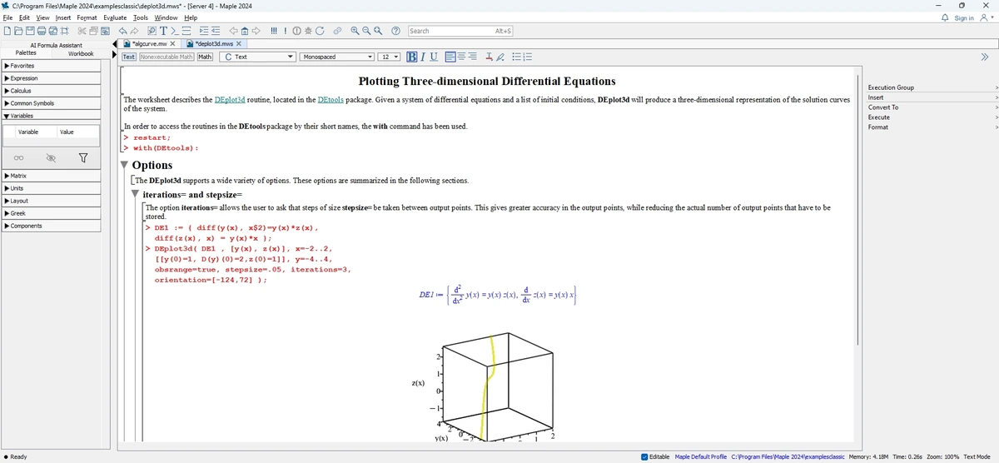Select left text alignment
The image size is (999, 463).
click(450, 57)
